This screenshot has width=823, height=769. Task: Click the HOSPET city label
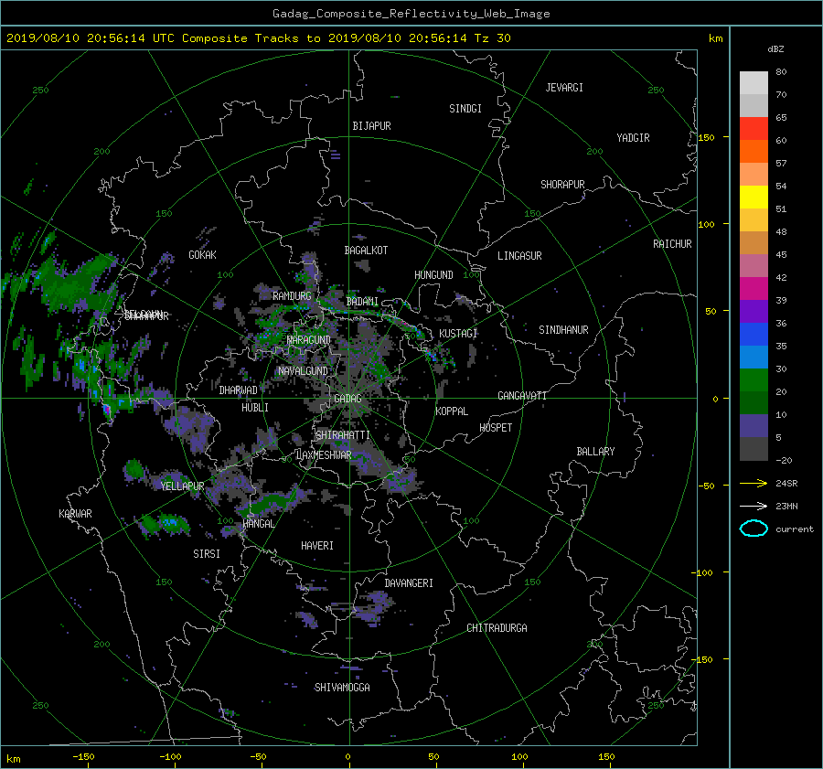496,428
